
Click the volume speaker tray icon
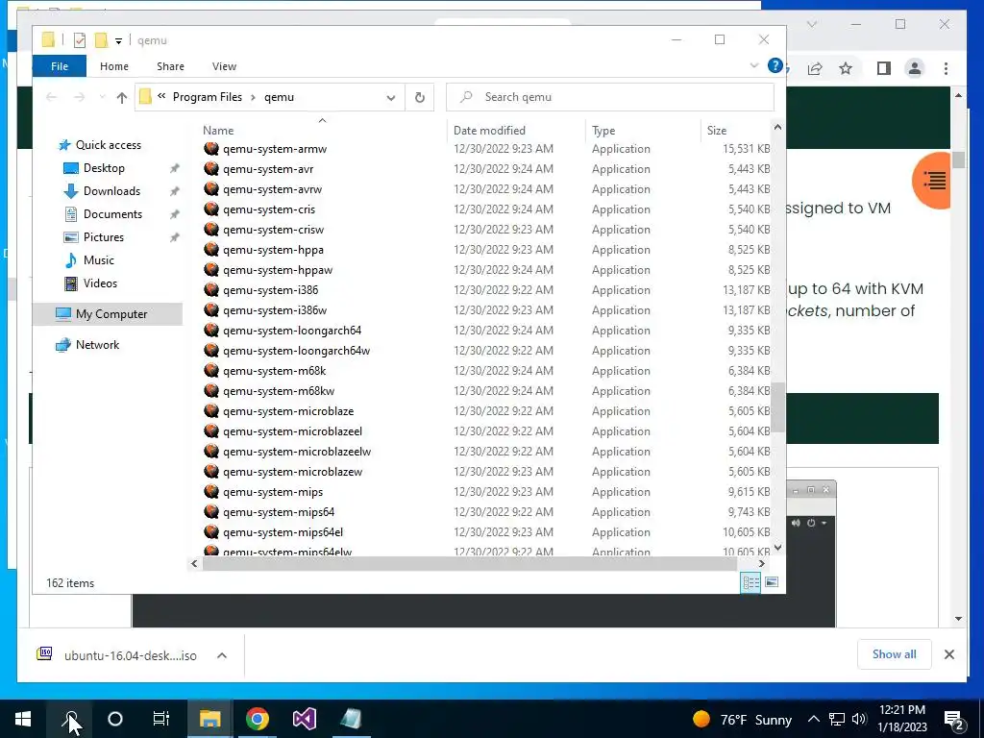(x=859, y=719)
